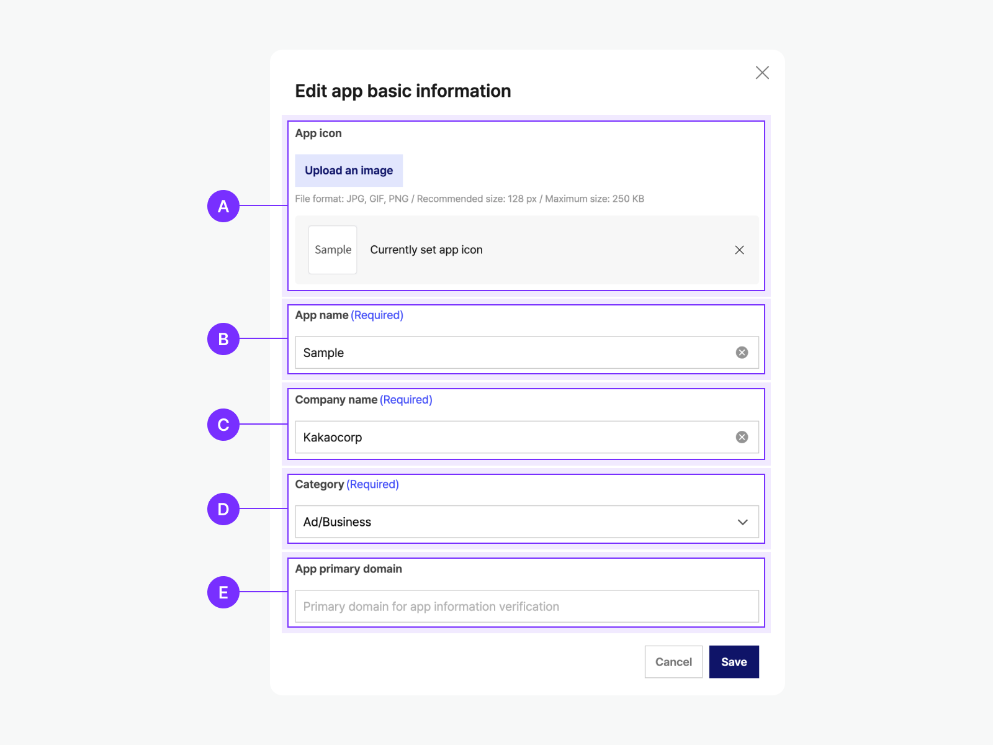993x745 pixels.
Task: Click the circled C callout badge
Action: coord(223,425)
